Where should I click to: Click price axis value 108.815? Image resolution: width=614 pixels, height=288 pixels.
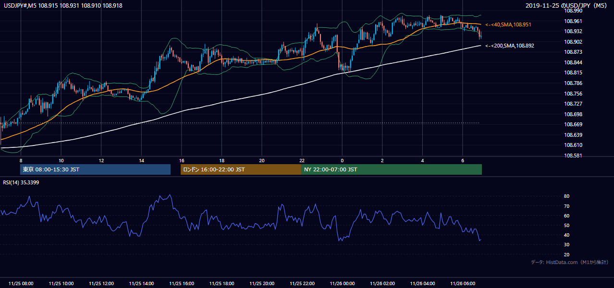click(x=573, y=72)
